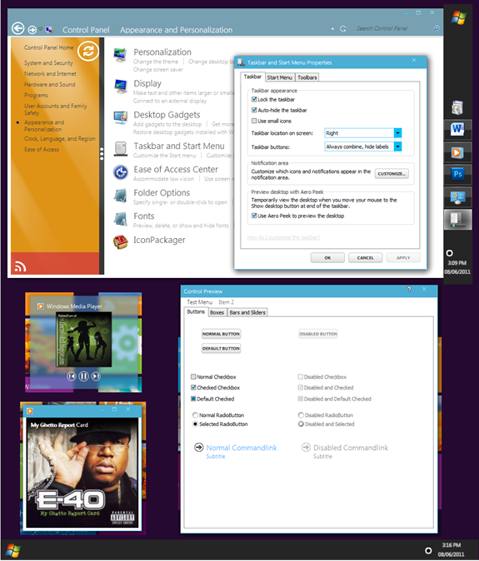
Task: Uncheck Auto-hide the taskbar
Action: click(x=254, y=110)
